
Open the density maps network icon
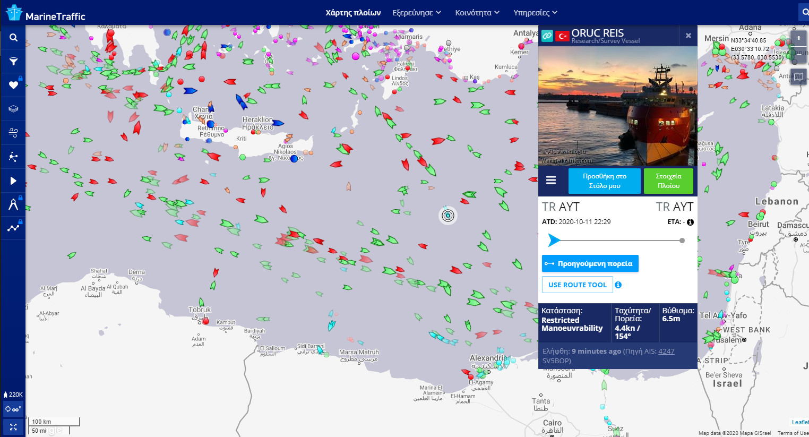click(13, 157)
